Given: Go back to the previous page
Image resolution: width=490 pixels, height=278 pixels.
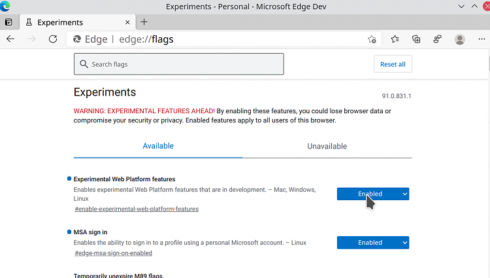Looking at the screenshot, I should tap(10, 39).
